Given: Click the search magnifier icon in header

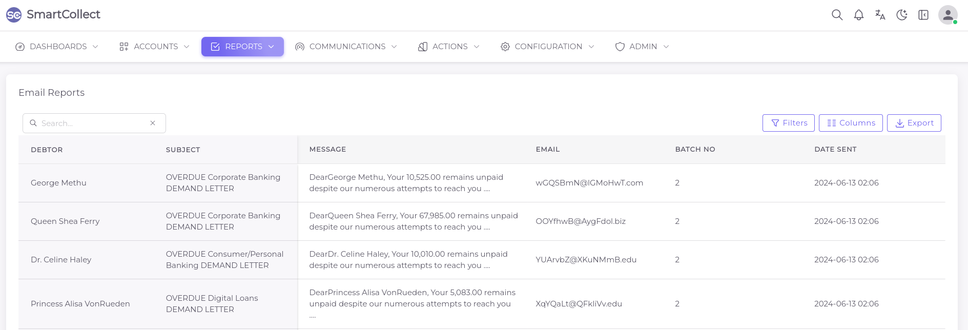Looking at the screenshot, I should click(x=837, y=15).
